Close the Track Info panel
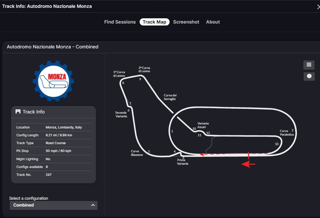The height and width of the screenshot is (218, 320). tap(318, 6)
